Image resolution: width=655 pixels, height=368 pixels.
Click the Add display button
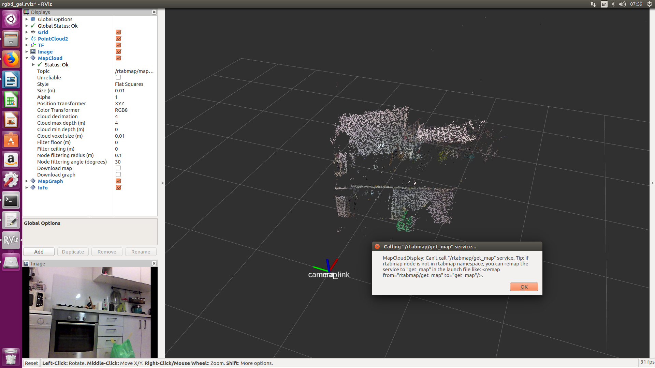(39, 252)
